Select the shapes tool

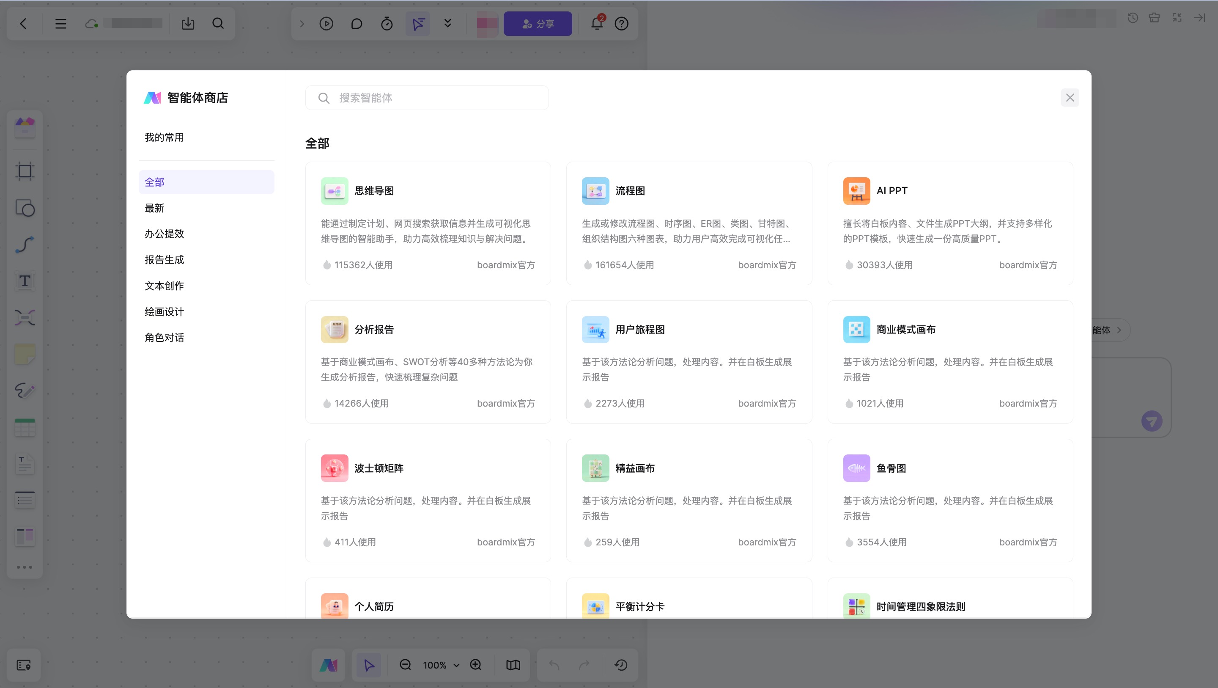coord(25,208)
